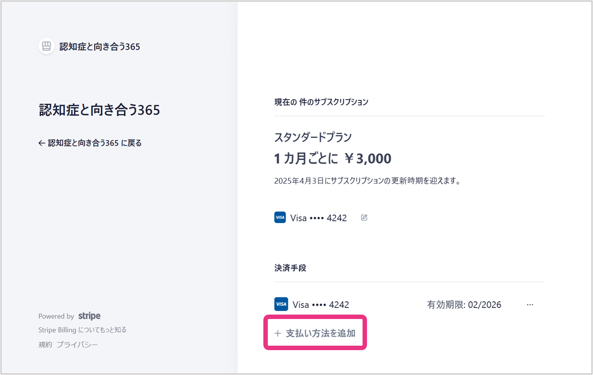Select the スタンダードプラン plan name

(313, 137)
